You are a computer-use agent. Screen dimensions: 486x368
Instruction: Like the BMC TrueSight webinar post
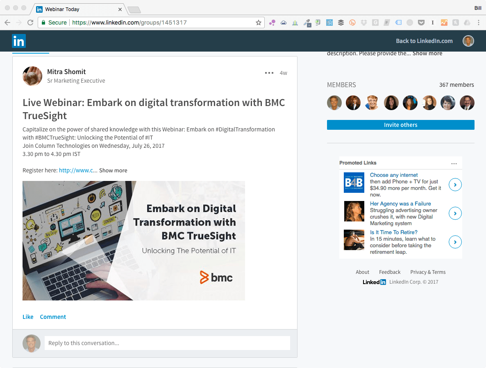pos(27,316)
